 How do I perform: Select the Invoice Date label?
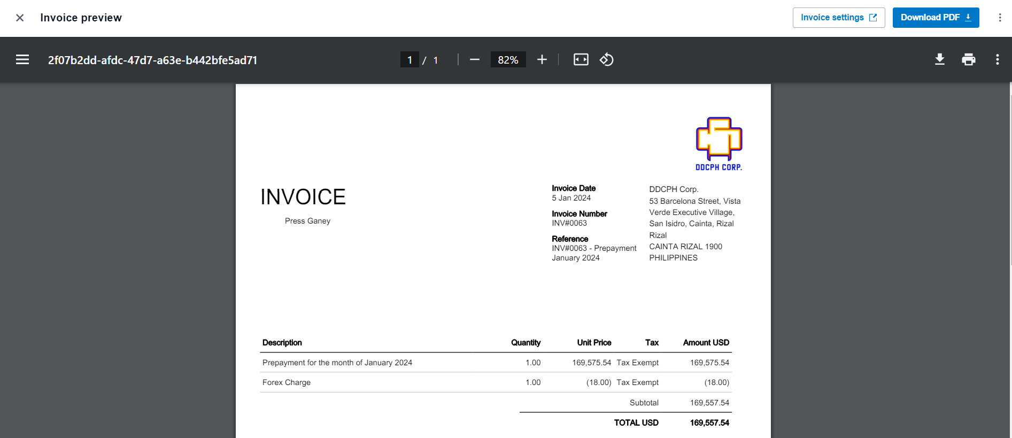[574, 188]
